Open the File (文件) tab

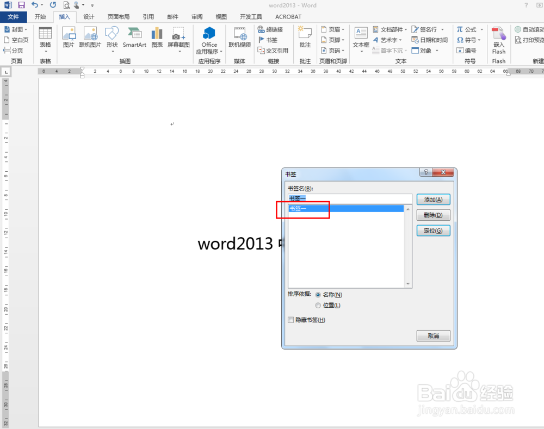(x=13, y=17)
